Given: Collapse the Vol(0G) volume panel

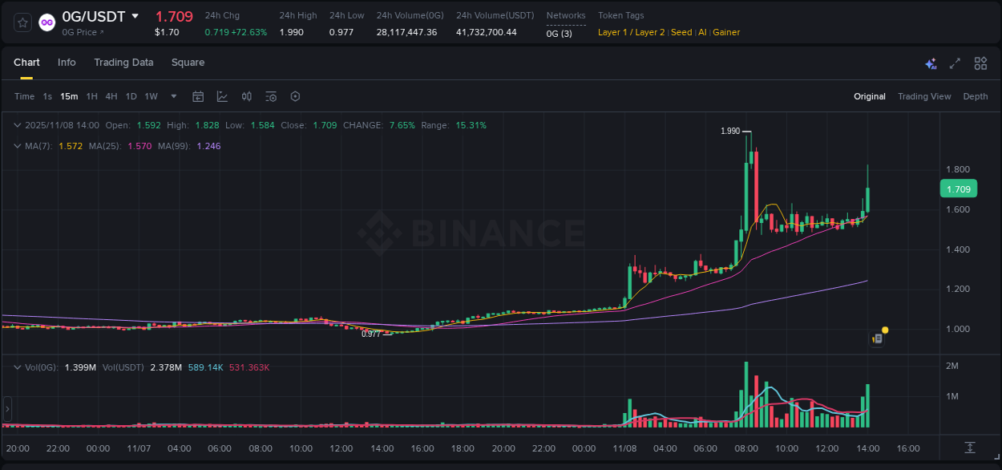Looking at the screenshot, I should pyautogui.click(x=17, y=366).
